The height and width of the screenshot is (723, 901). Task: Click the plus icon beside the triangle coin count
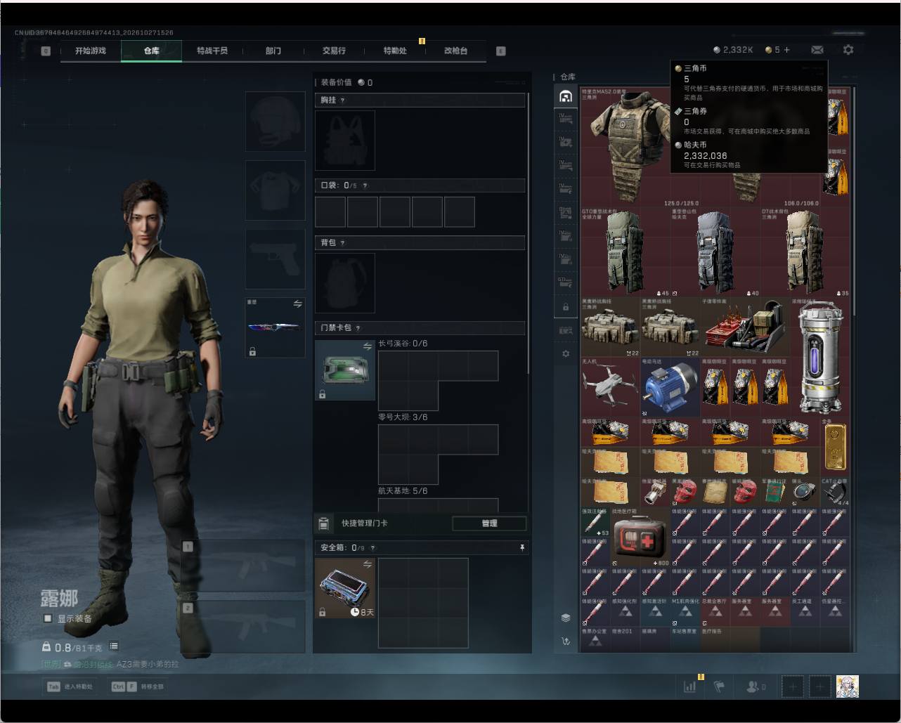pos(786,50)
